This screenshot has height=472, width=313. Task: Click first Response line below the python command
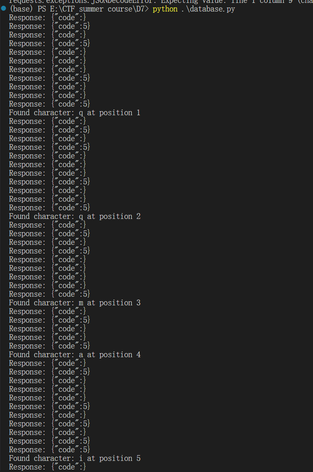pyautogui.click(x=47, y=18)
